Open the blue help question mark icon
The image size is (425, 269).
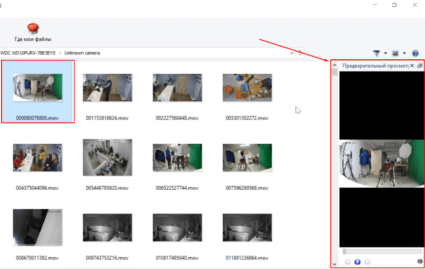coord(415,53)
